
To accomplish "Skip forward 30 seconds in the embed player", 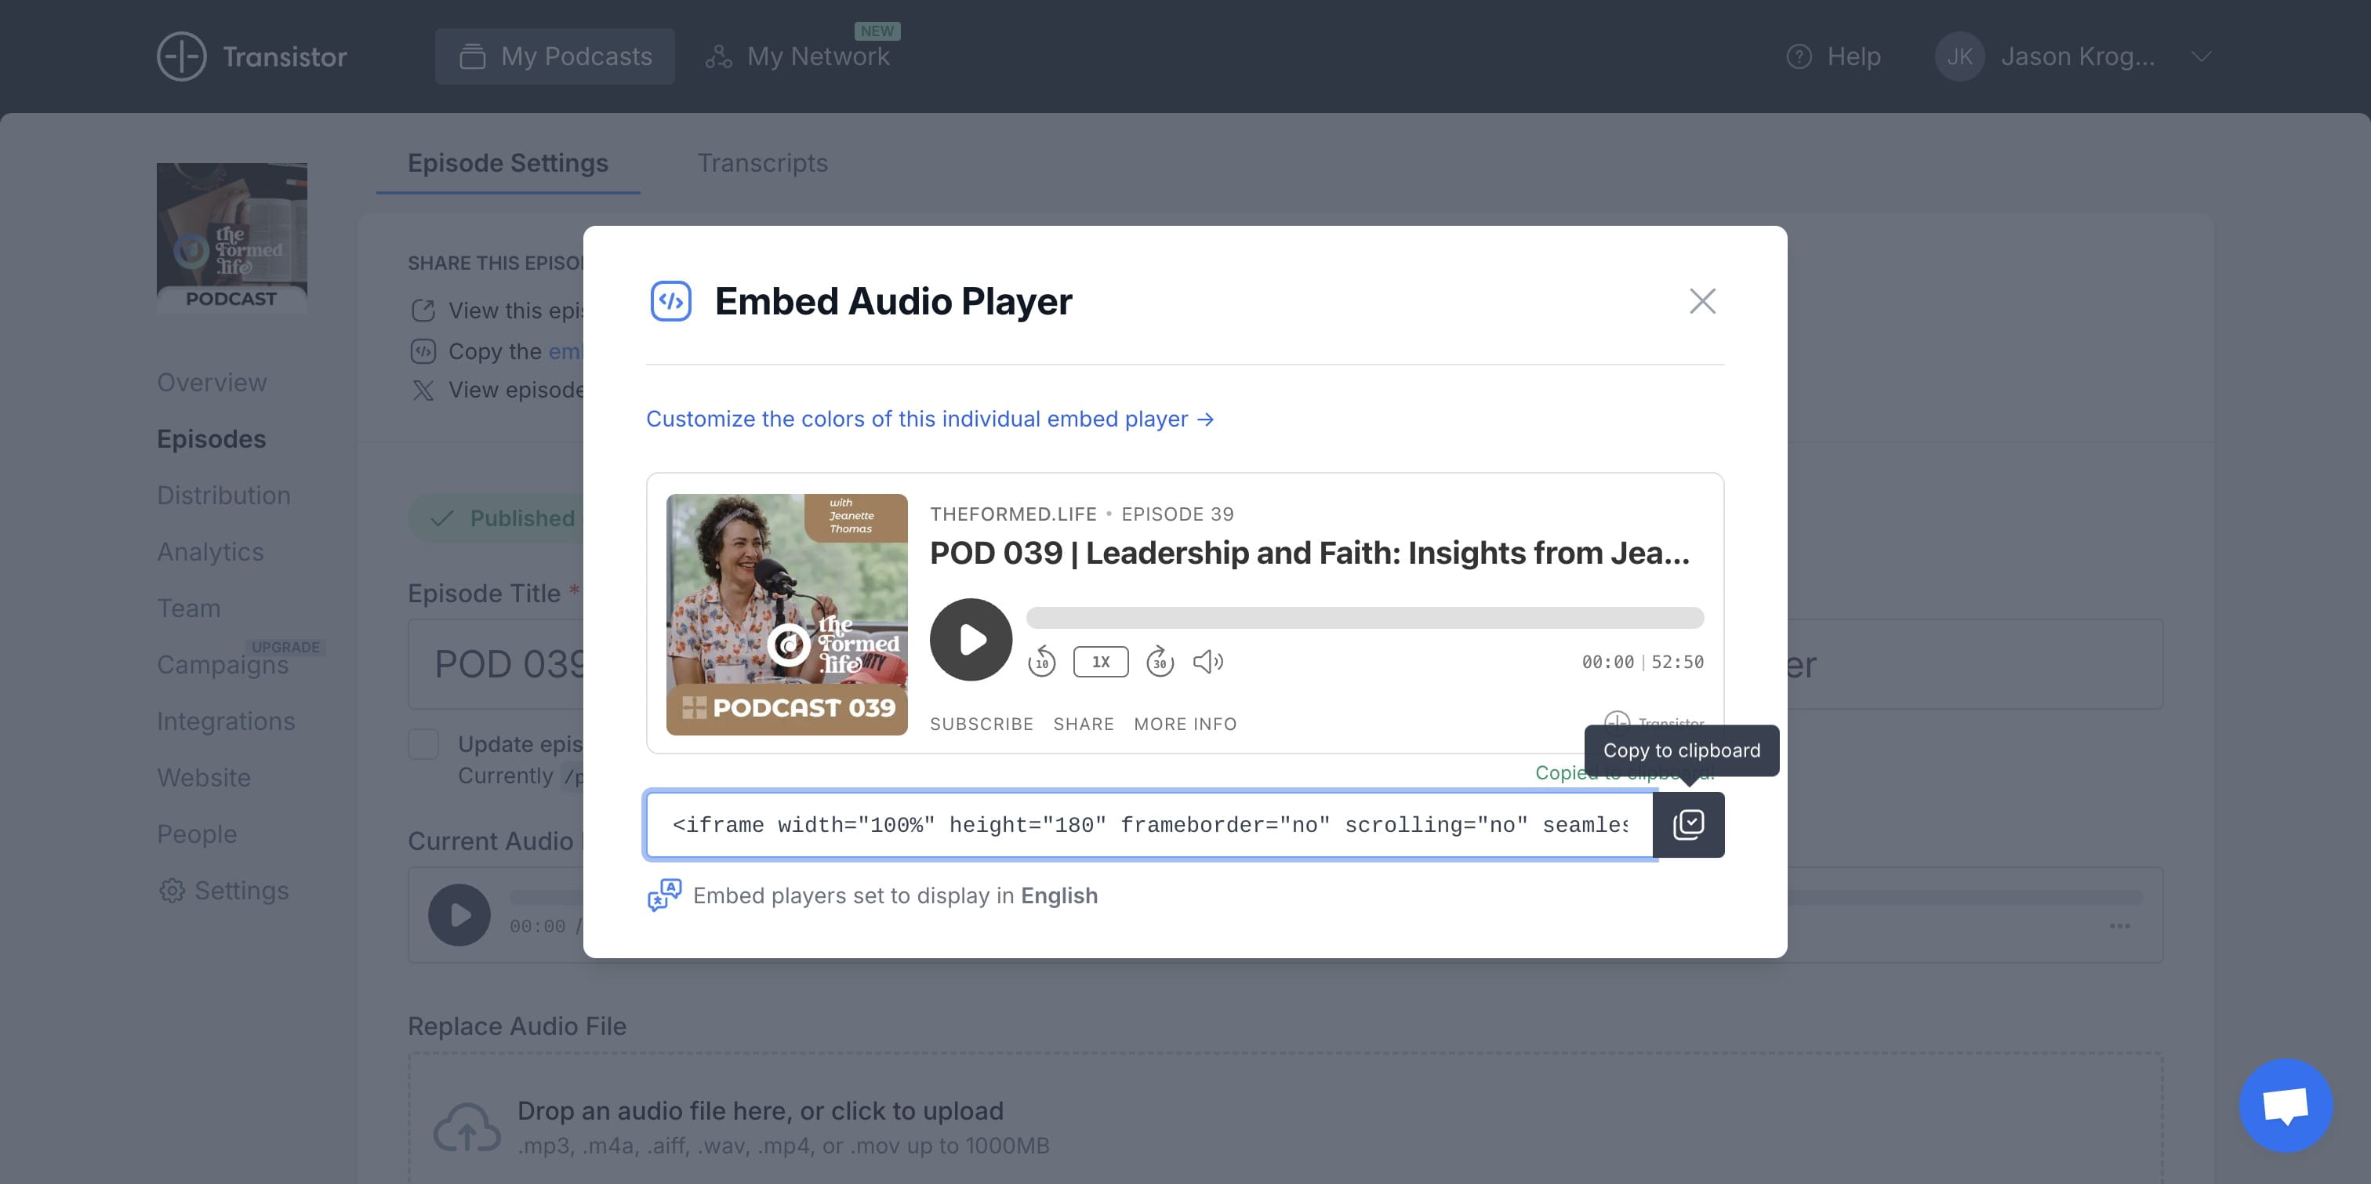I will (1160, 662).
